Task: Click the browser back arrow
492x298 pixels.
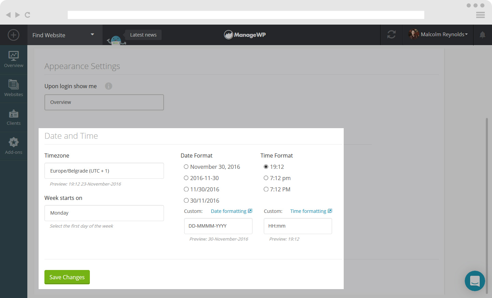Action: point(8,15)
